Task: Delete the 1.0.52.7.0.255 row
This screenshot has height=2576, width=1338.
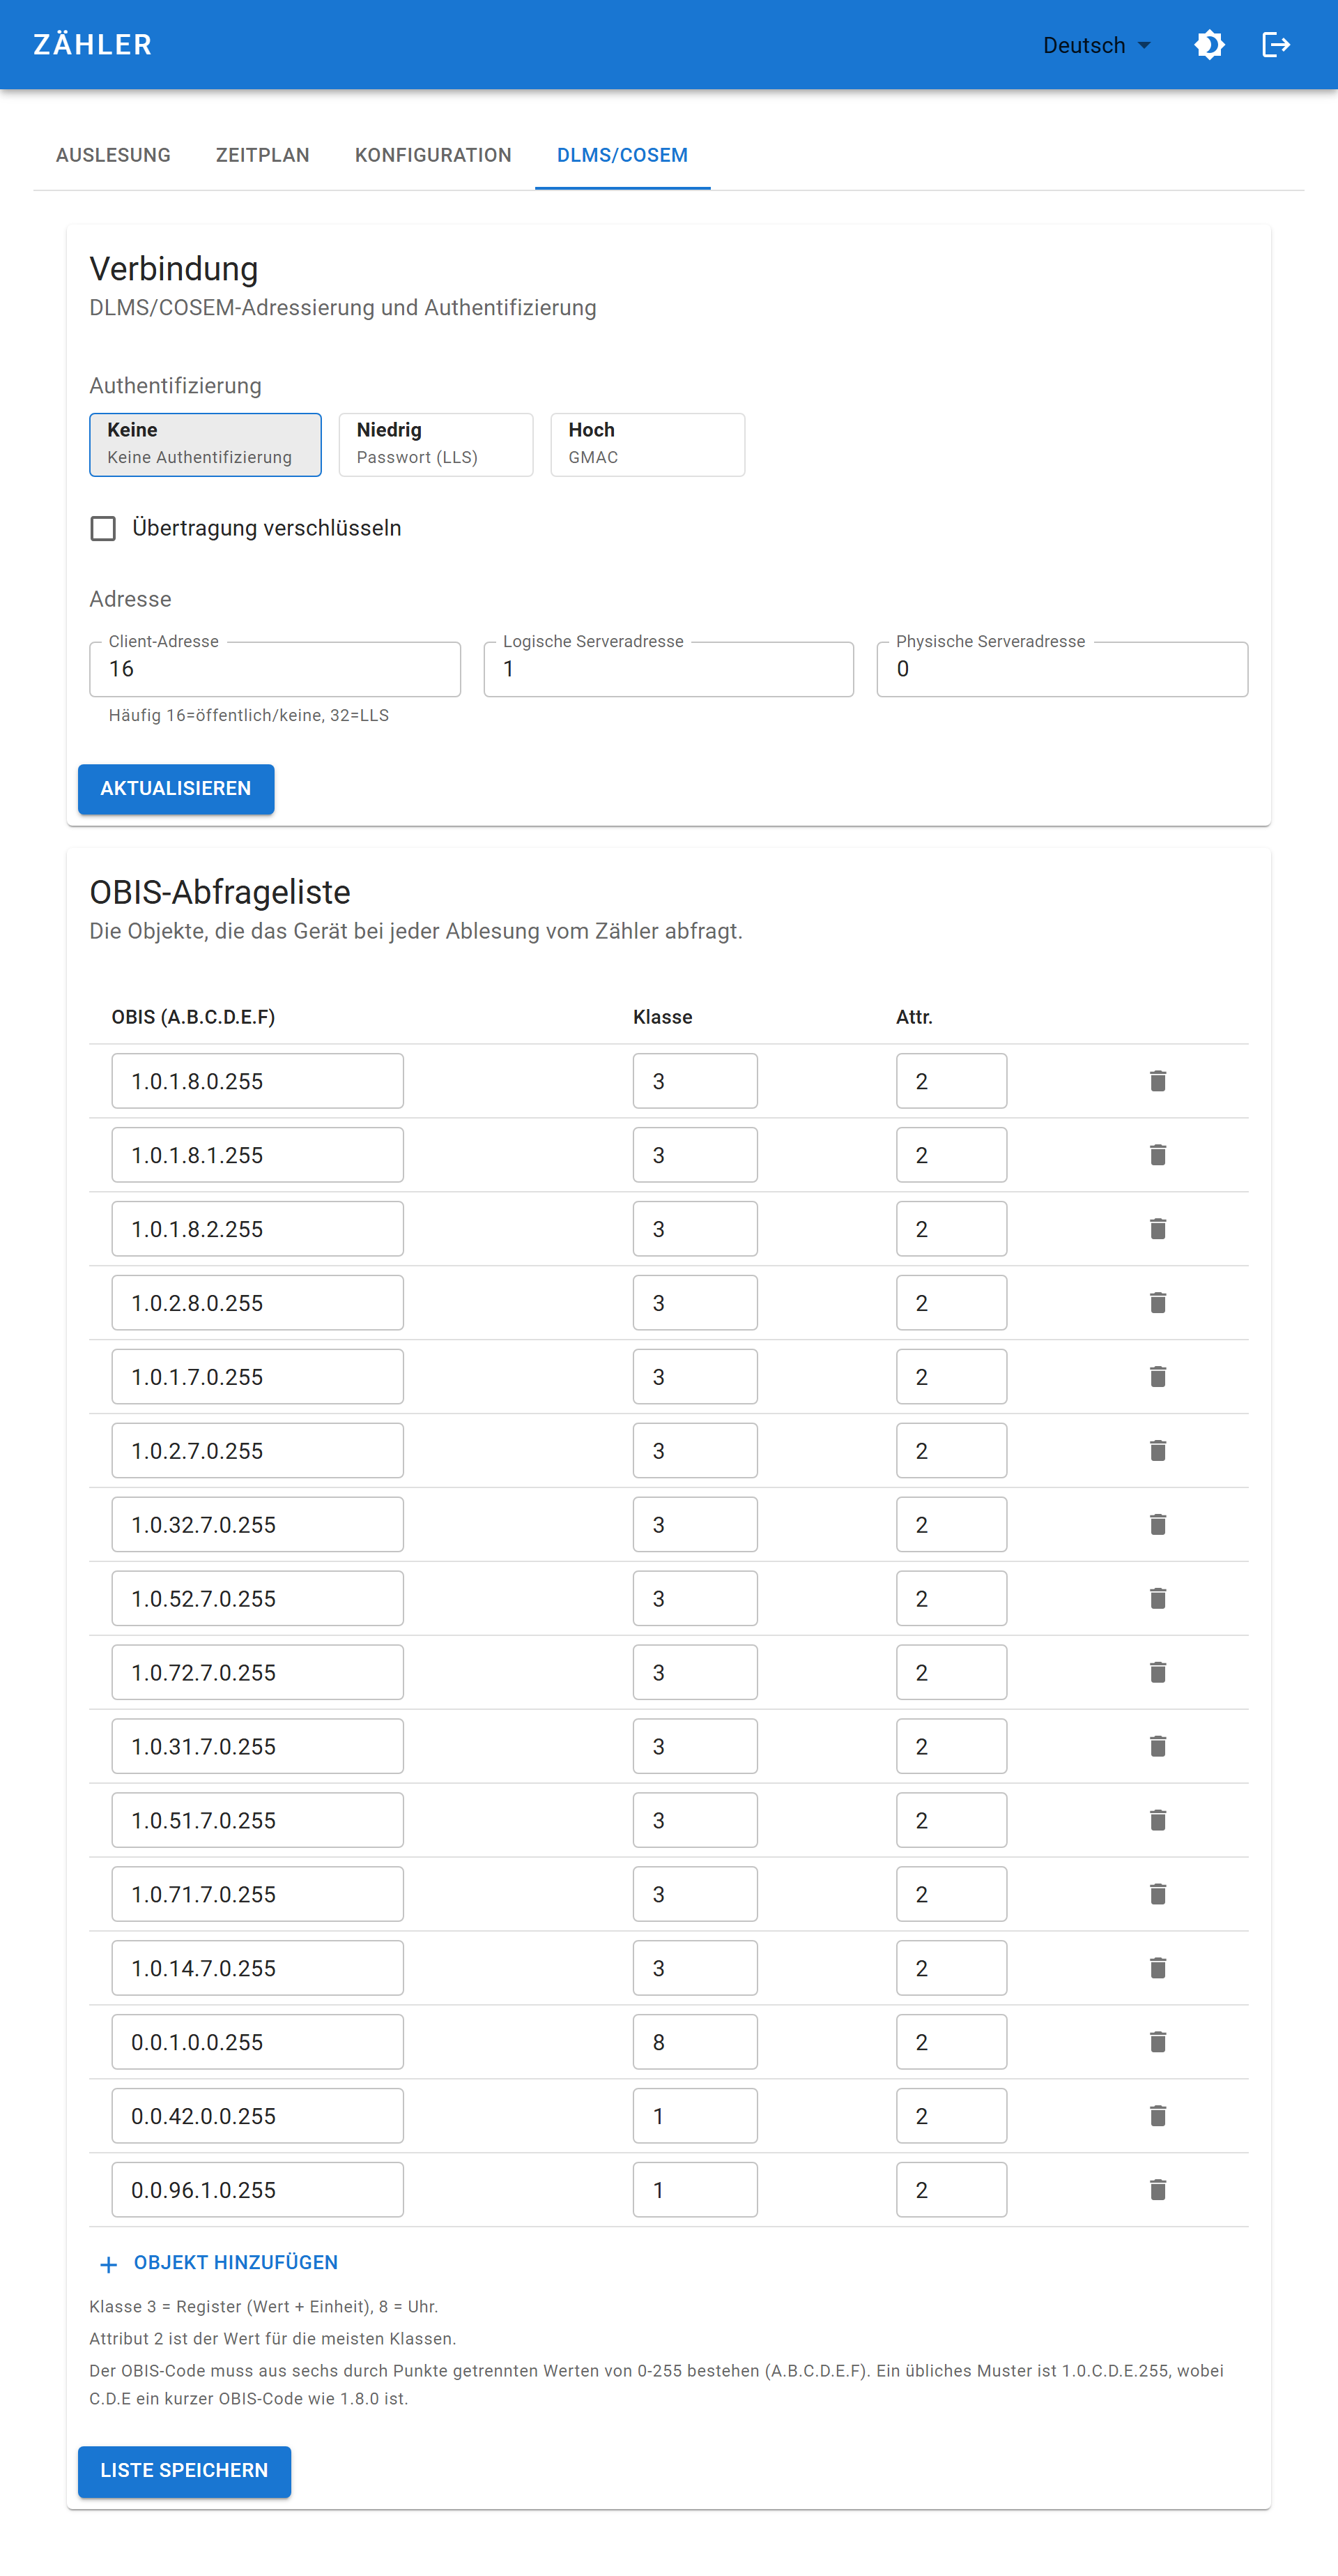Action: point(1157,1599)
